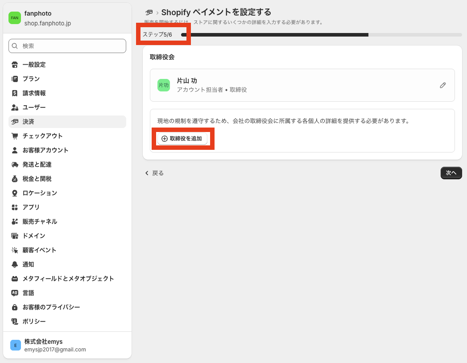Edit 片山 功 with the pencil icon
Screen dimensions: 467x363
[443, 85]
